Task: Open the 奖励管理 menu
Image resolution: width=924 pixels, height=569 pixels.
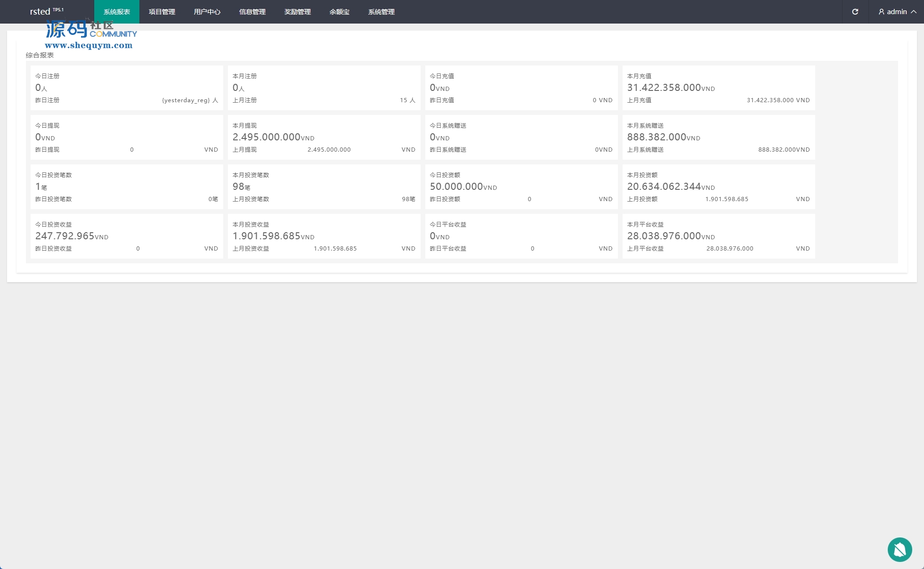Action: [x=298, y=12]
